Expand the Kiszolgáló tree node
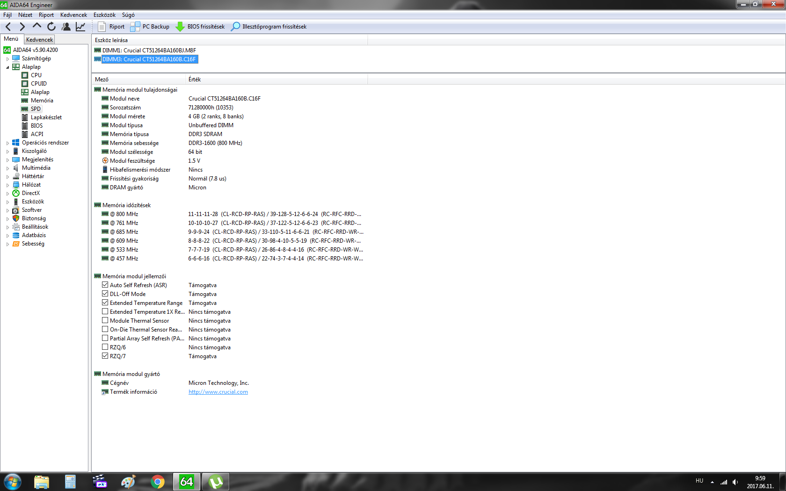 tap(7, 152)
